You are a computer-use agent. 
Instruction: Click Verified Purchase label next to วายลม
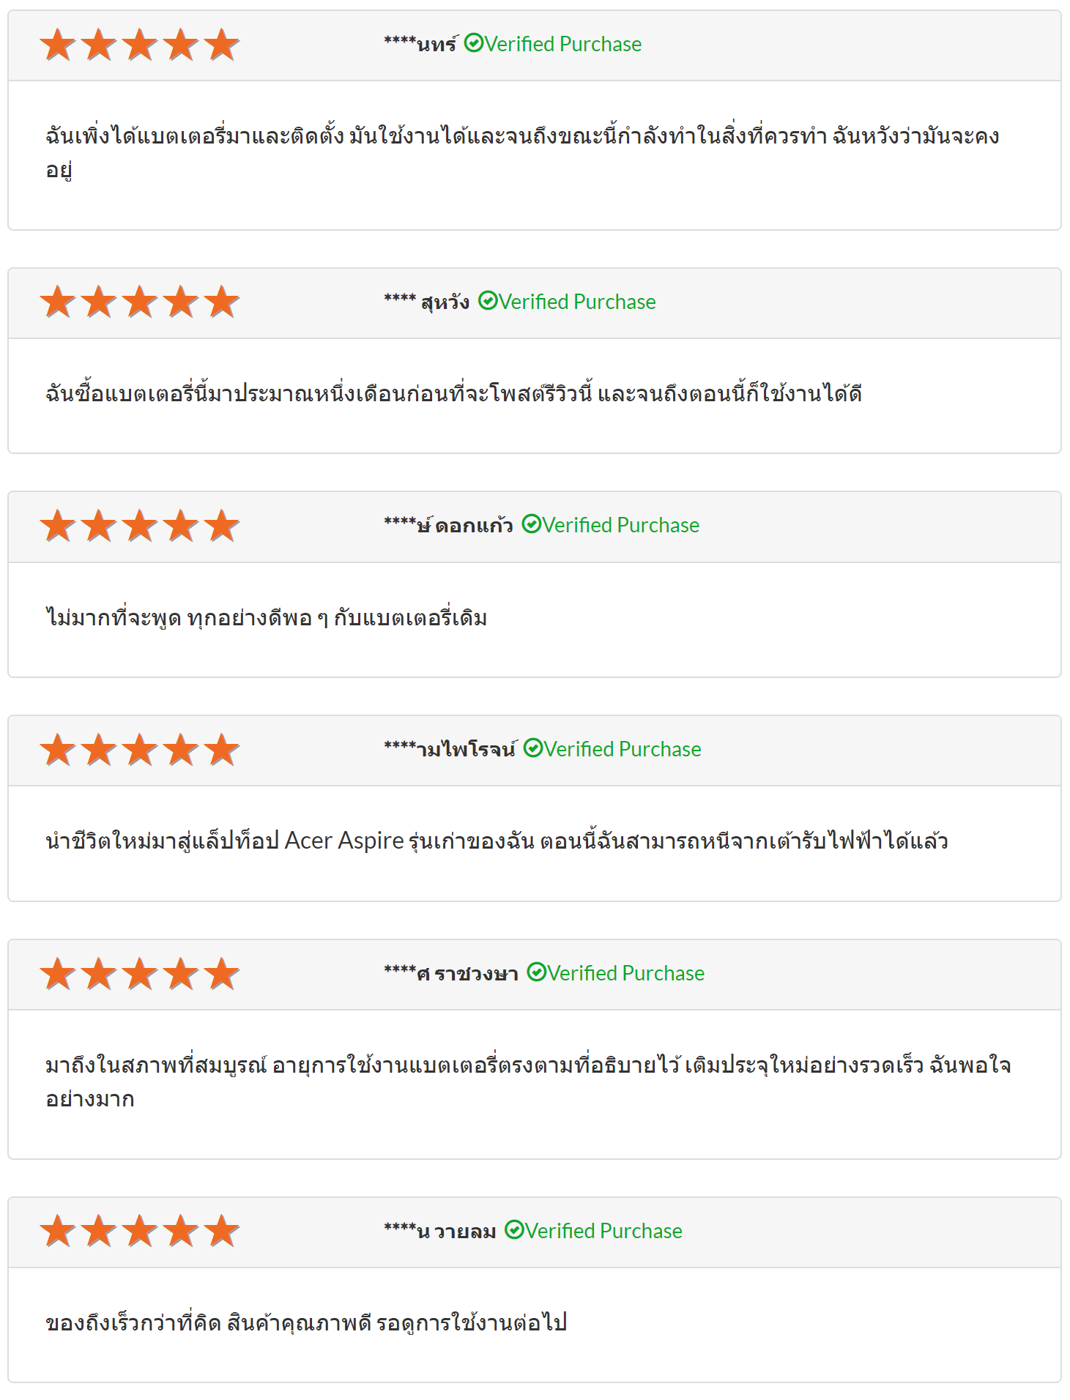tap(603, 1231)
